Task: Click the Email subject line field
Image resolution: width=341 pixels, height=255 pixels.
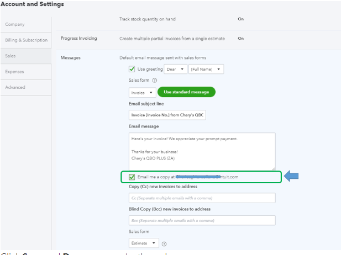Action: [x=167, y=115]
